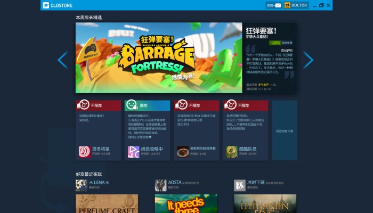This screenshot has height=213, width=373.
Task: Show previous featured game with left arrow
Action: 63,60
